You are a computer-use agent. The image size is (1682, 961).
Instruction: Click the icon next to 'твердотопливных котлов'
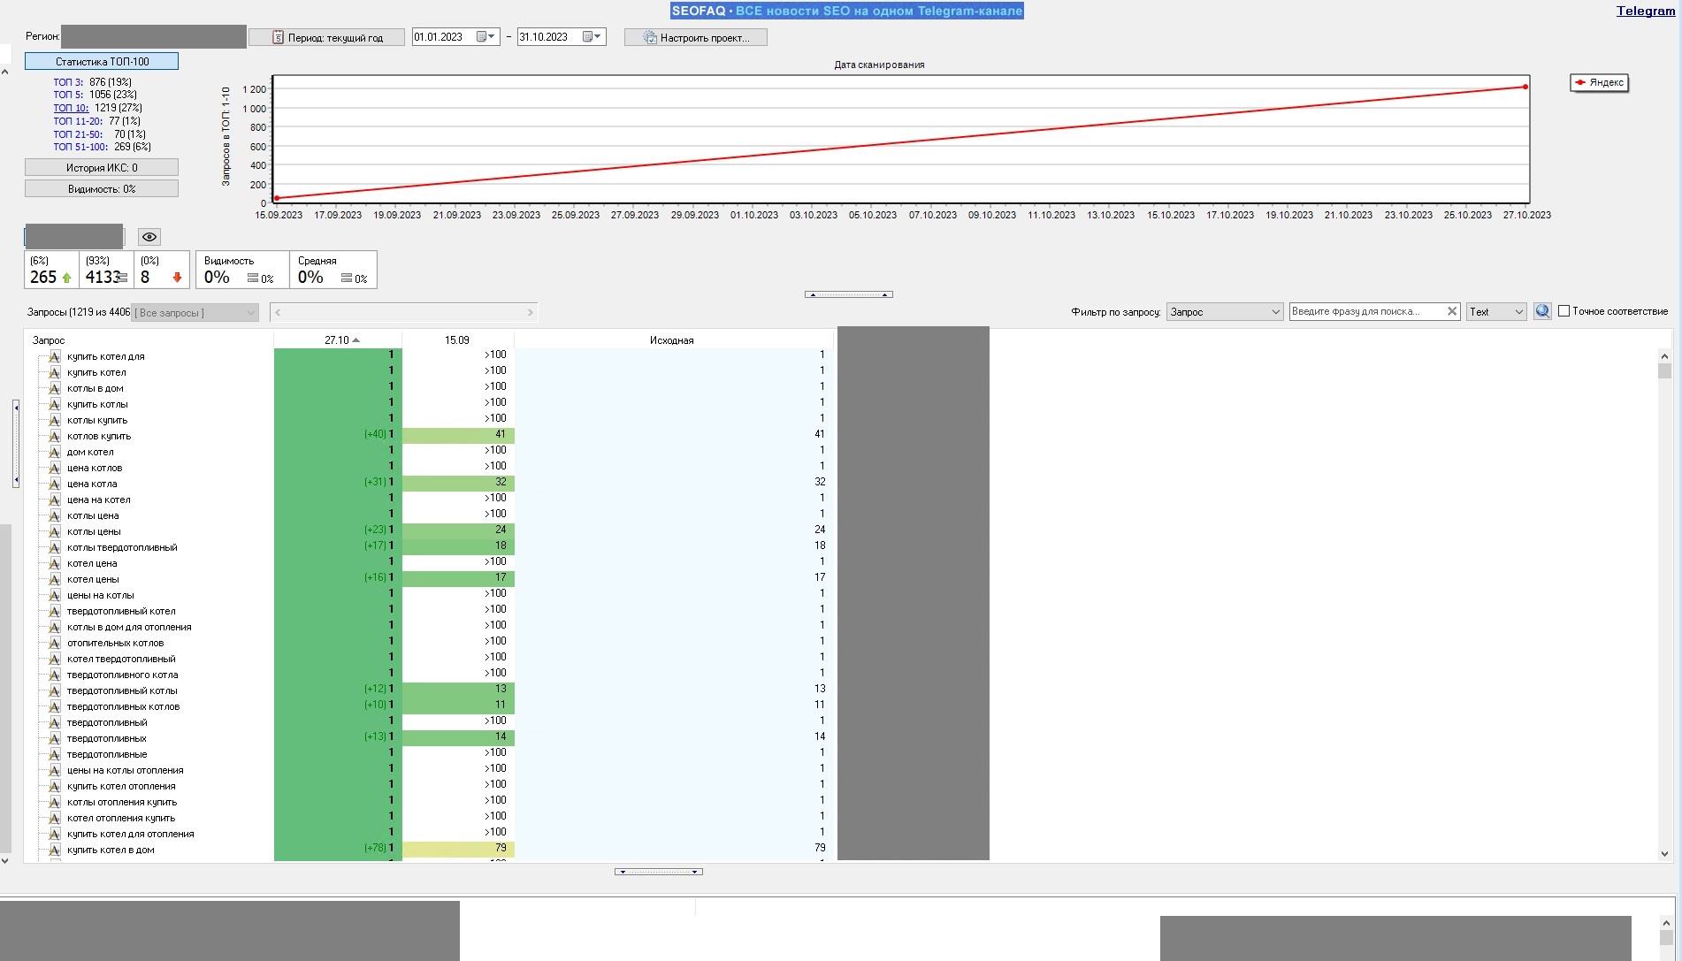tap(55, 706)
